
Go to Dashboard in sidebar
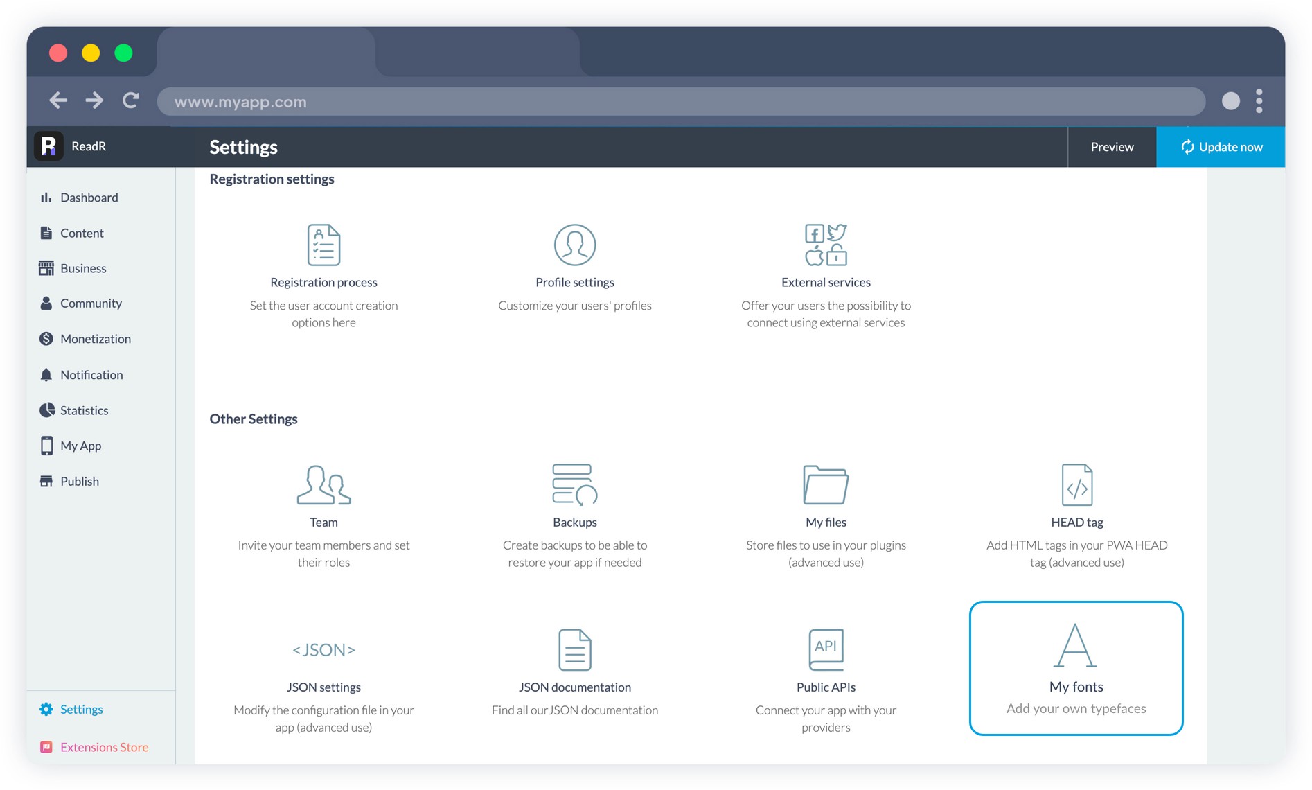89,197
